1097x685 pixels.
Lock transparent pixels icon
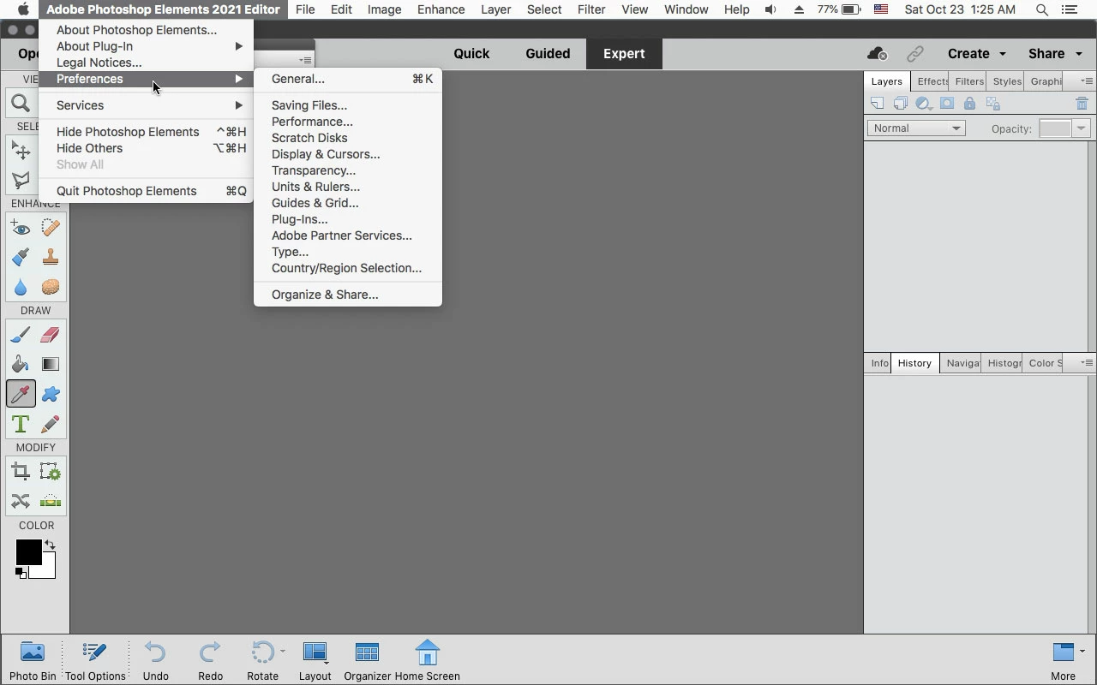click(x=993, y=104)
